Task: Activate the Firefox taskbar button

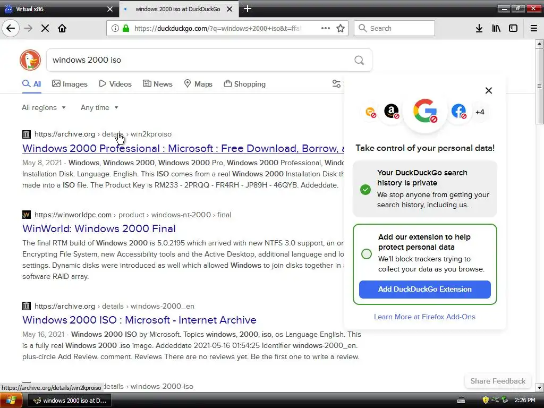Action: [x=70, y=401]
